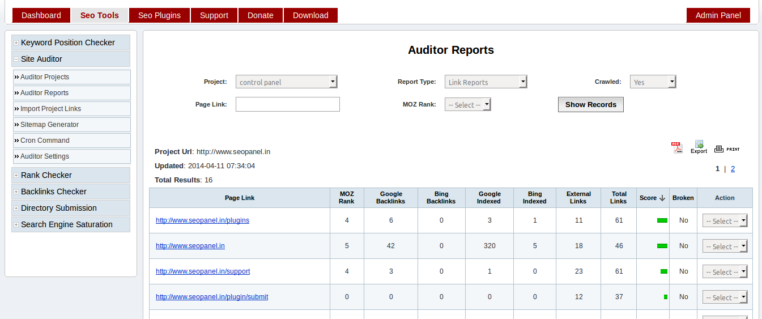Open the Download tab
Viewport: 762px width, 319px height.
tap(310, 15)
